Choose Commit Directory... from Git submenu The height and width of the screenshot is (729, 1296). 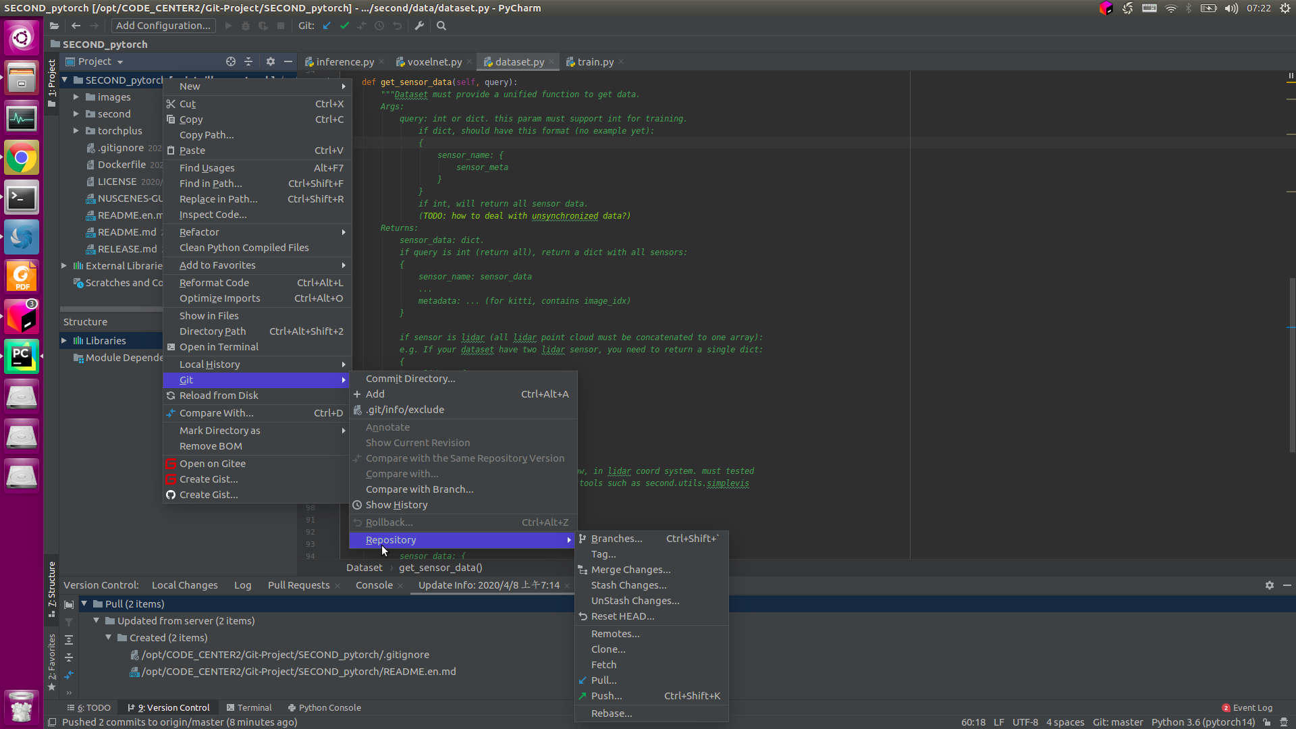(x=463, y=379)
